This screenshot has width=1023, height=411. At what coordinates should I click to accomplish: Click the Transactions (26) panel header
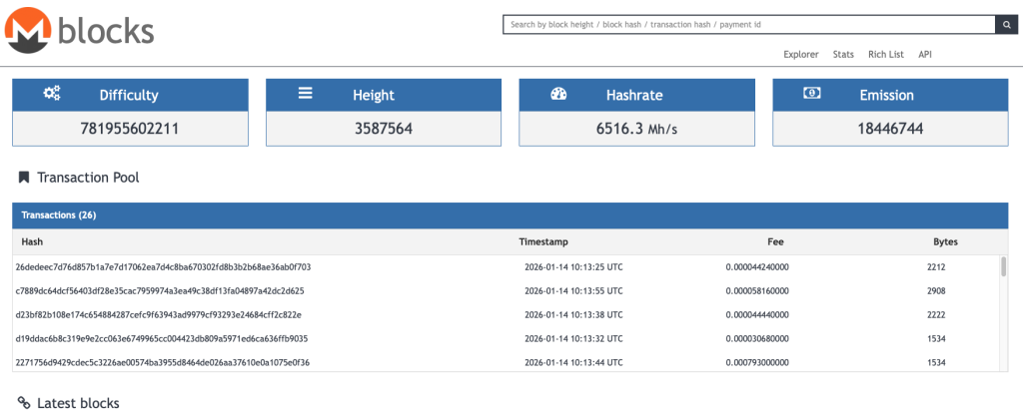(x=510, y=214)
